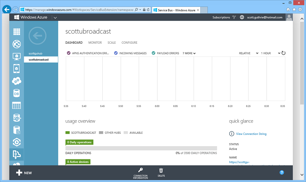Click the browser forward button

(15, 9)
